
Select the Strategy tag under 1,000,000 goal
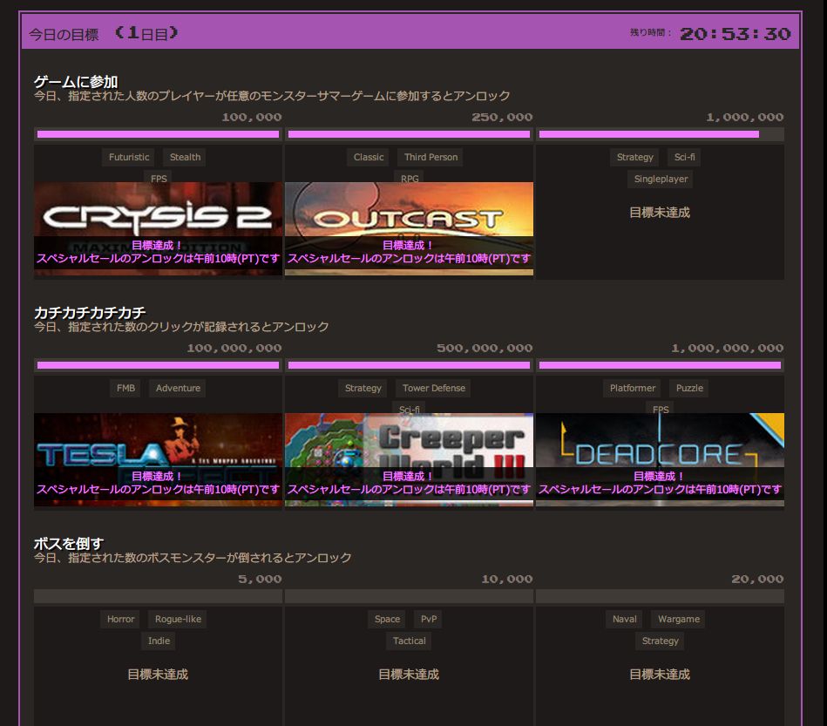point(634,157)
